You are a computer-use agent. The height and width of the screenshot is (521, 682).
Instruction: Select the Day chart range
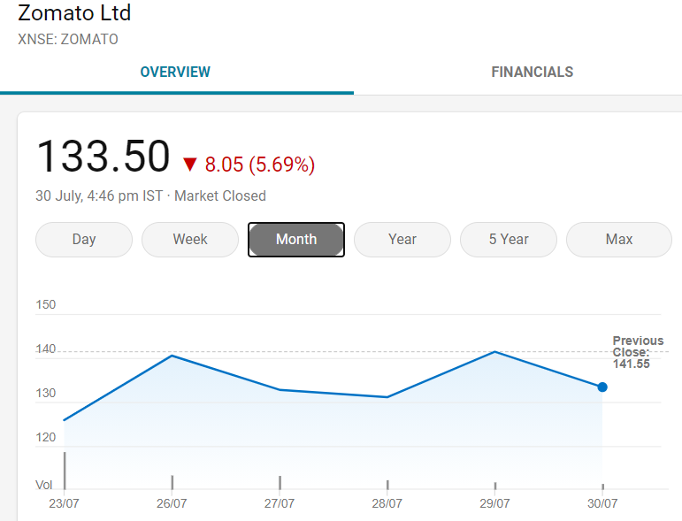84,240
